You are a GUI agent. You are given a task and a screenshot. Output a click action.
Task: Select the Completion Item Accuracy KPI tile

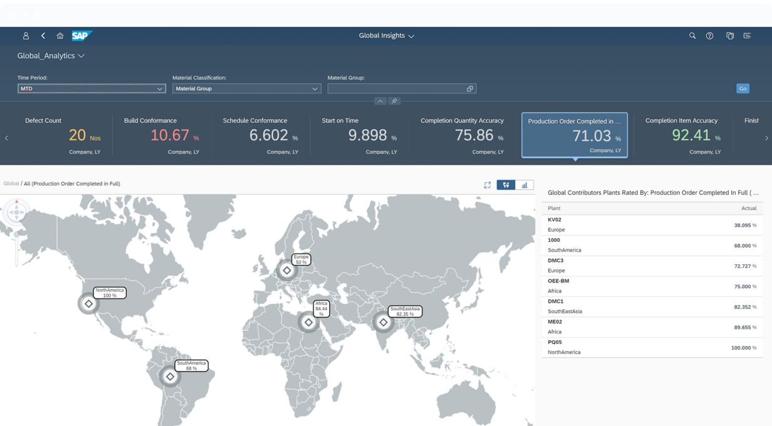(683, 135)
